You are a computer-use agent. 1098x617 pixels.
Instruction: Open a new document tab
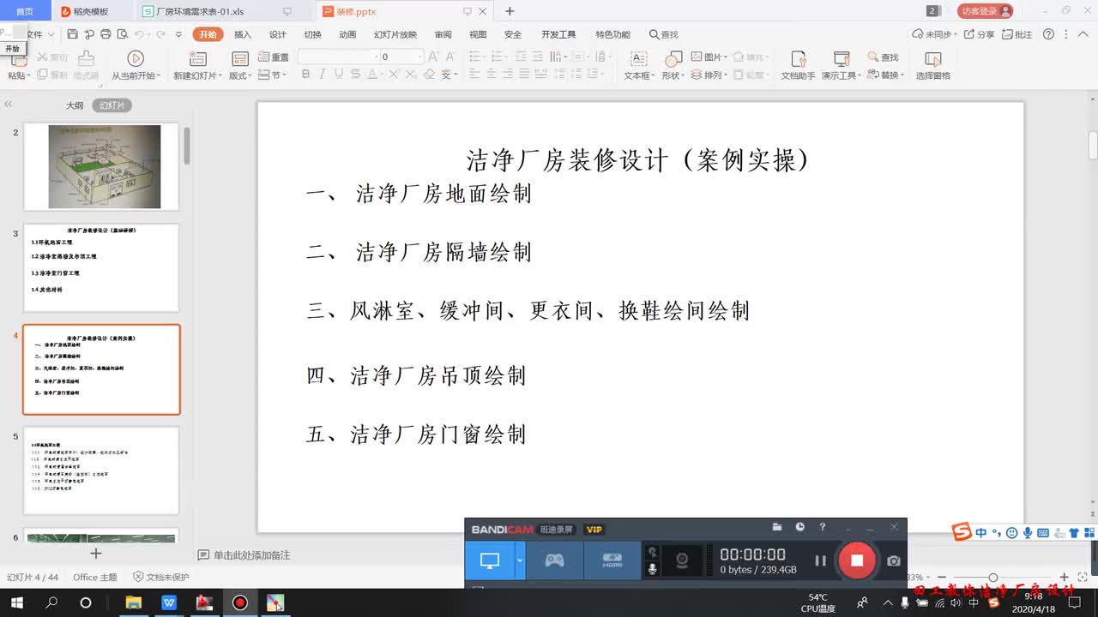(x=510, y=11)
